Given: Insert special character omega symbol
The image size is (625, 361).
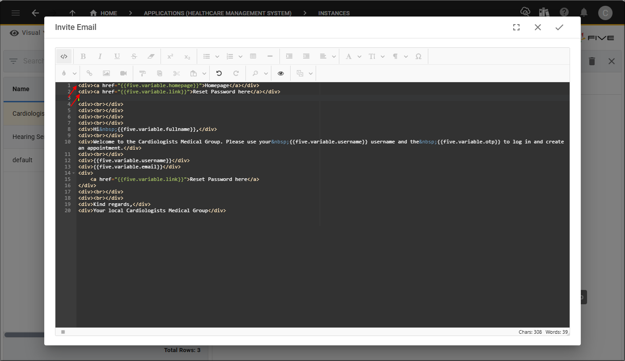Looking at the screenshot, I should 418,56.
